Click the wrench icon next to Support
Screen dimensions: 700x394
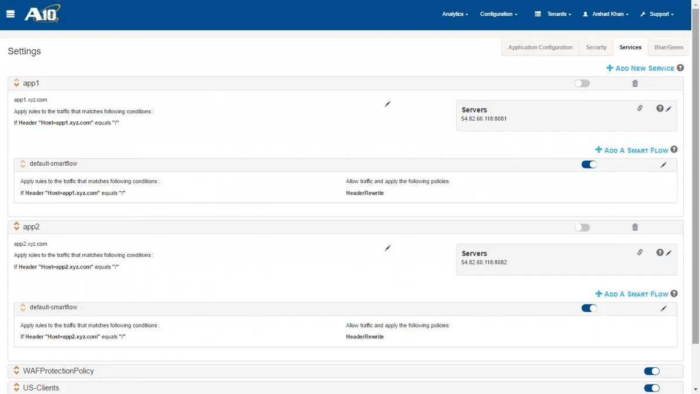643,14
